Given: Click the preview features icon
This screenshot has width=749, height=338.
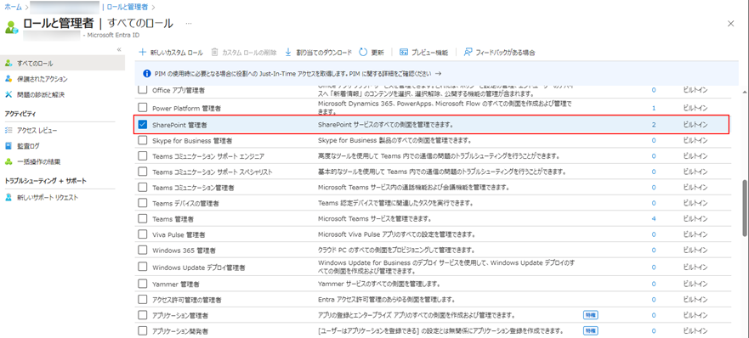Looking at the screenshot, I should tap(404, 52).
